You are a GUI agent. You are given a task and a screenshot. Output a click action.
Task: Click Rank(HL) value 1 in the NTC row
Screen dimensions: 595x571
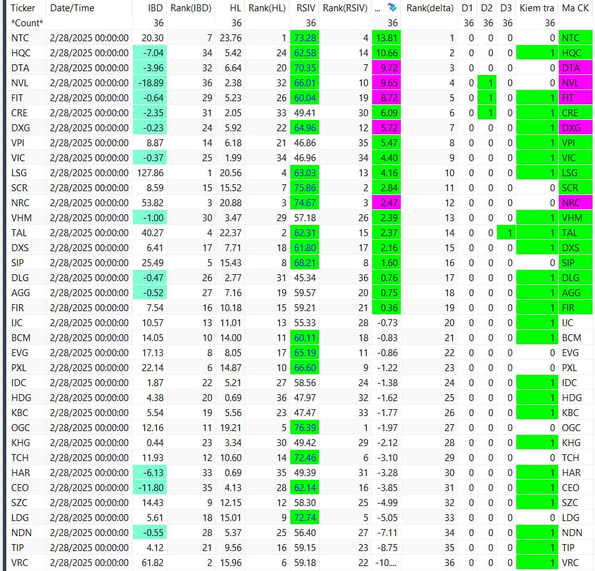click(x=283, y=38)
